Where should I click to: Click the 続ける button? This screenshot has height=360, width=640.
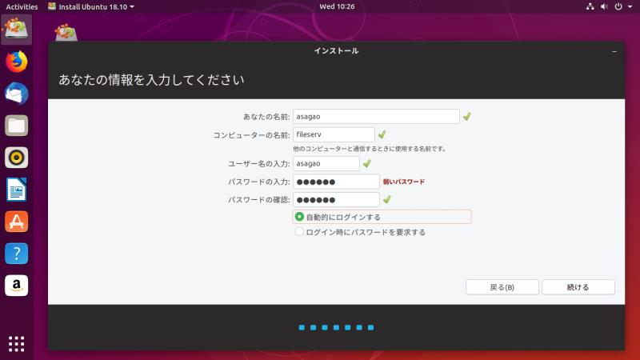point(578,287)
